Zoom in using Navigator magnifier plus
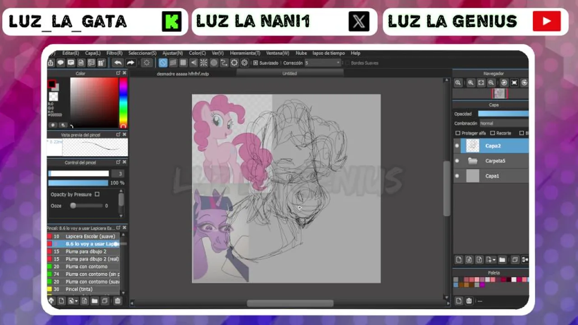This screenshot has width=578, height=325. click(471, 83)
